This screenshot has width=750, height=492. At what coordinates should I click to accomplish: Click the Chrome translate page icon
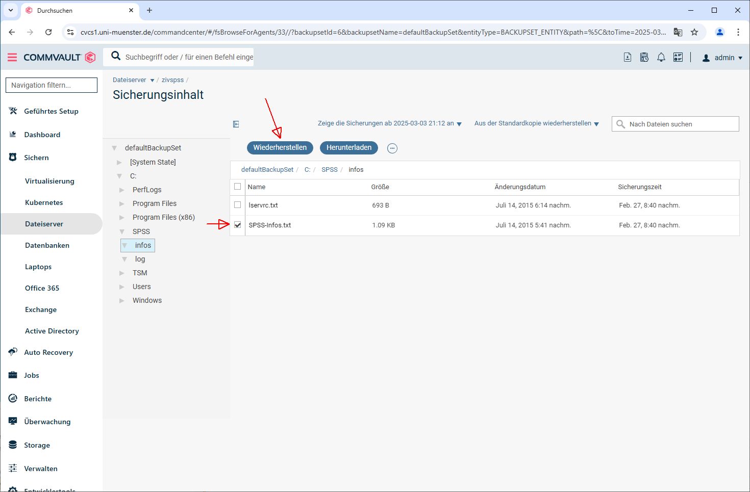[678, 32]
